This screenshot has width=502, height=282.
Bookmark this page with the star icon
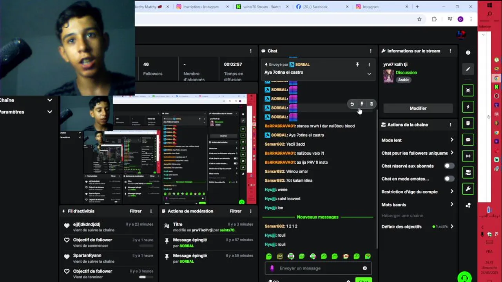point(419,19)
